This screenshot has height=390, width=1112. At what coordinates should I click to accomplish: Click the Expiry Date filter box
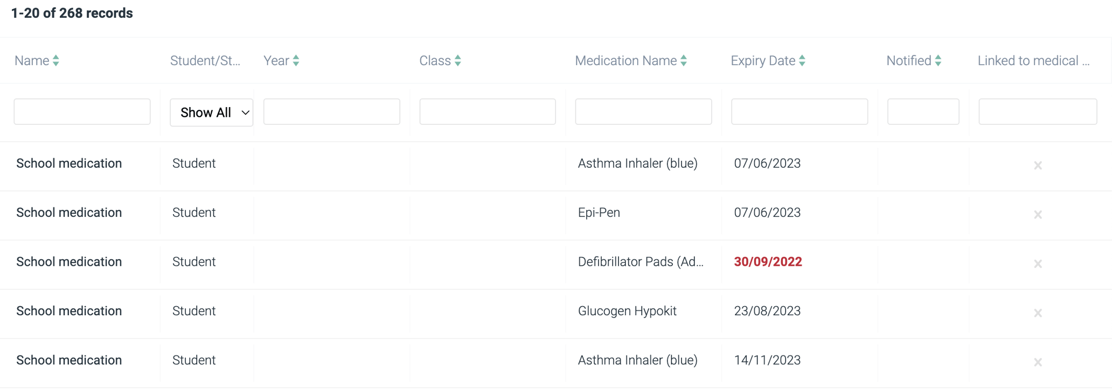pyautogui.click(x=799, y=111)
